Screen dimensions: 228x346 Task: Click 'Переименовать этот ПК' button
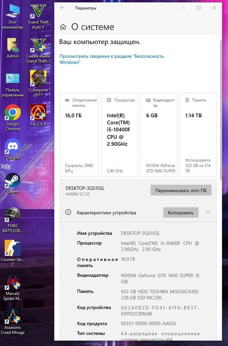181,190
